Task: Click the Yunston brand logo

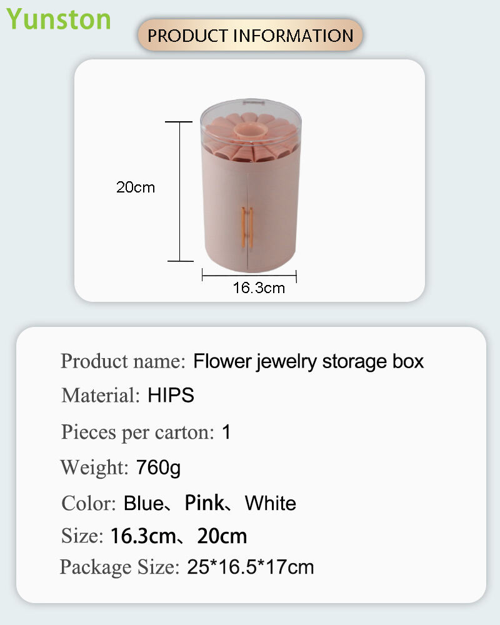Action: click(58, 19)
